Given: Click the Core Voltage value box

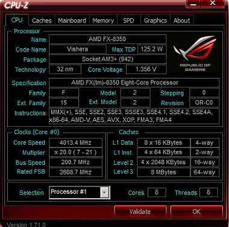Looking at the screenshot, I should click(146, 69).
